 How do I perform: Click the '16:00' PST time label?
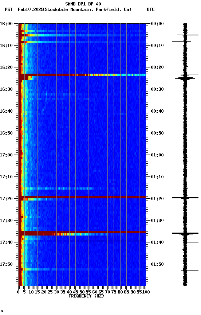[6, 24]
